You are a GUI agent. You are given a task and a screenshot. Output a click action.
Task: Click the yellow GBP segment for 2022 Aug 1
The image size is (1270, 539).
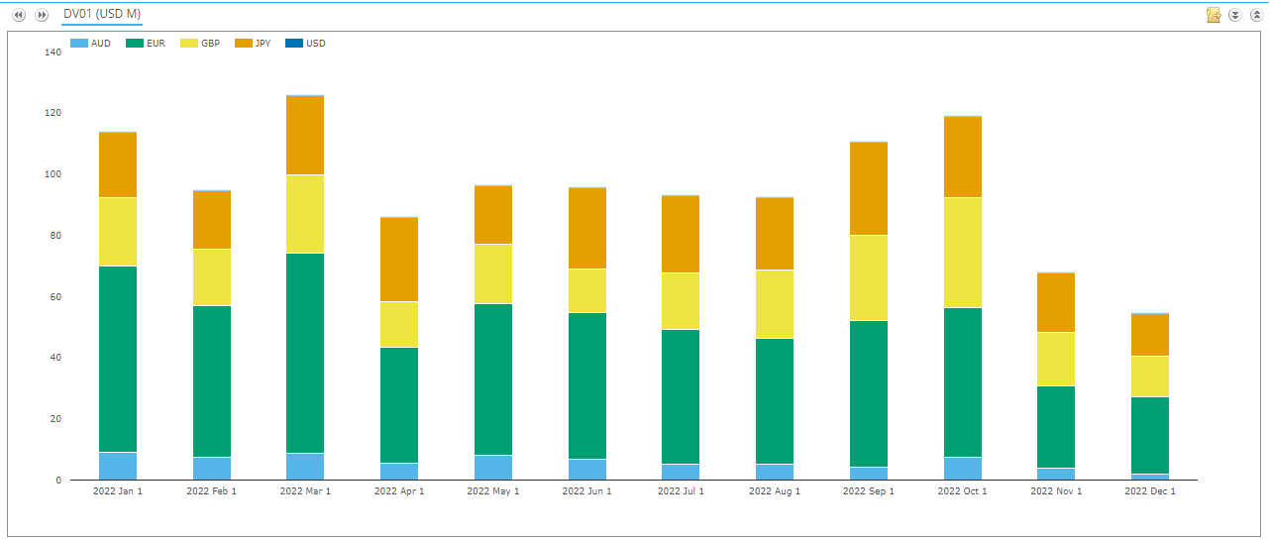point(775,304)
